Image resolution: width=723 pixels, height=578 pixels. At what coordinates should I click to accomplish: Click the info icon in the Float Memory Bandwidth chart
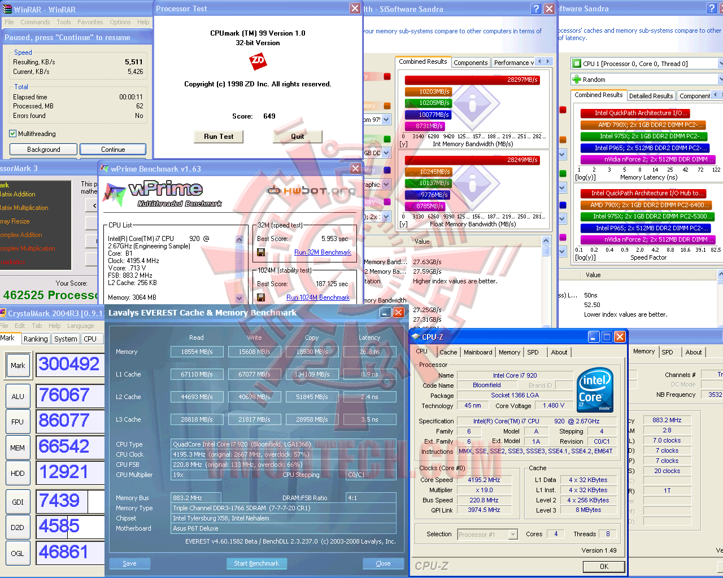click(472, 184)
